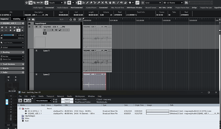Image resolution: width=221 pixels, height=129 pixels.
Task: Click the Search button in the Pool
Action: pyautogui.click(x=67, y=102)
